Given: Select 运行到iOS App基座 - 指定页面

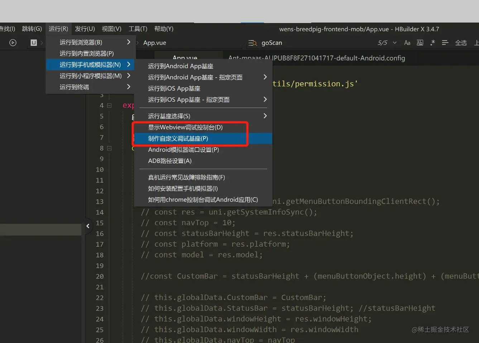Looking at the screenshot, I should tap(203, 100).
